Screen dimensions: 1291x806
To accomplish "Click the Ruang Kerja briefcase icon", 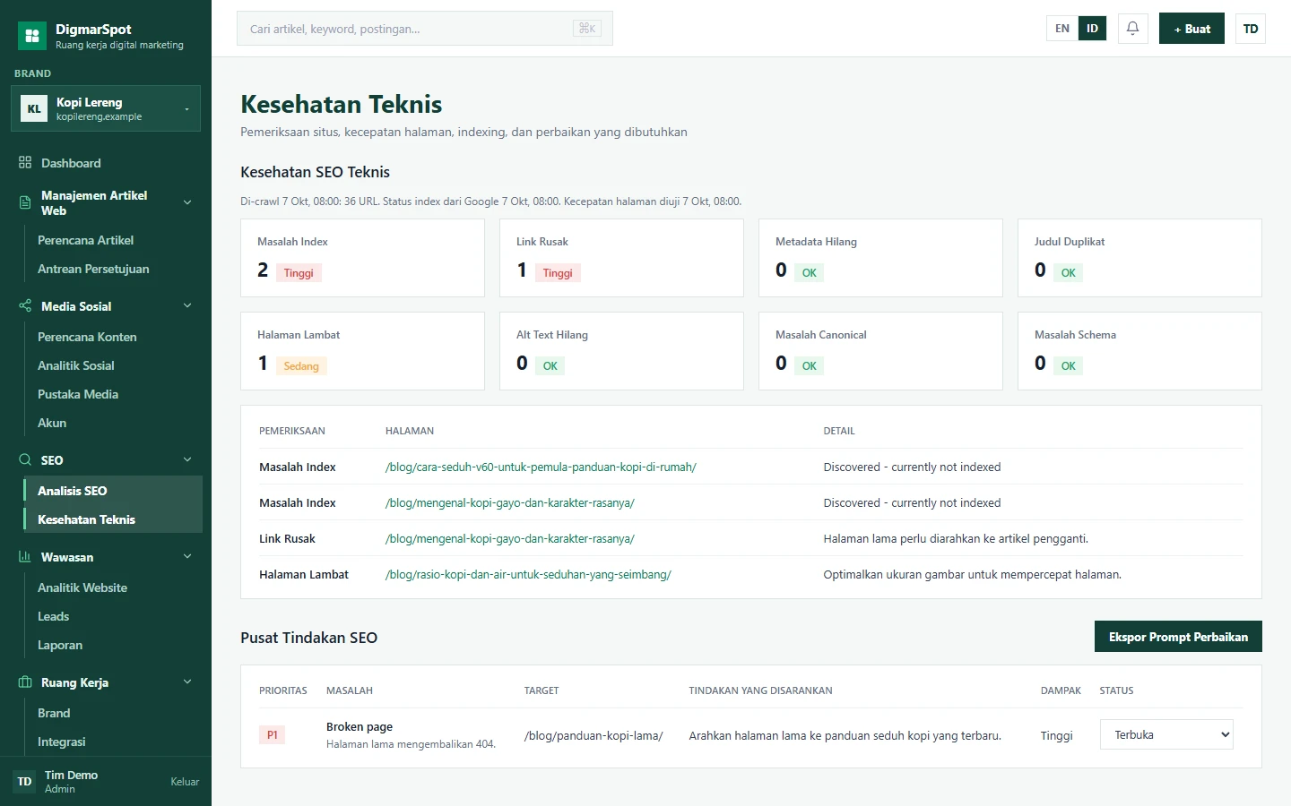I will 25,682.
